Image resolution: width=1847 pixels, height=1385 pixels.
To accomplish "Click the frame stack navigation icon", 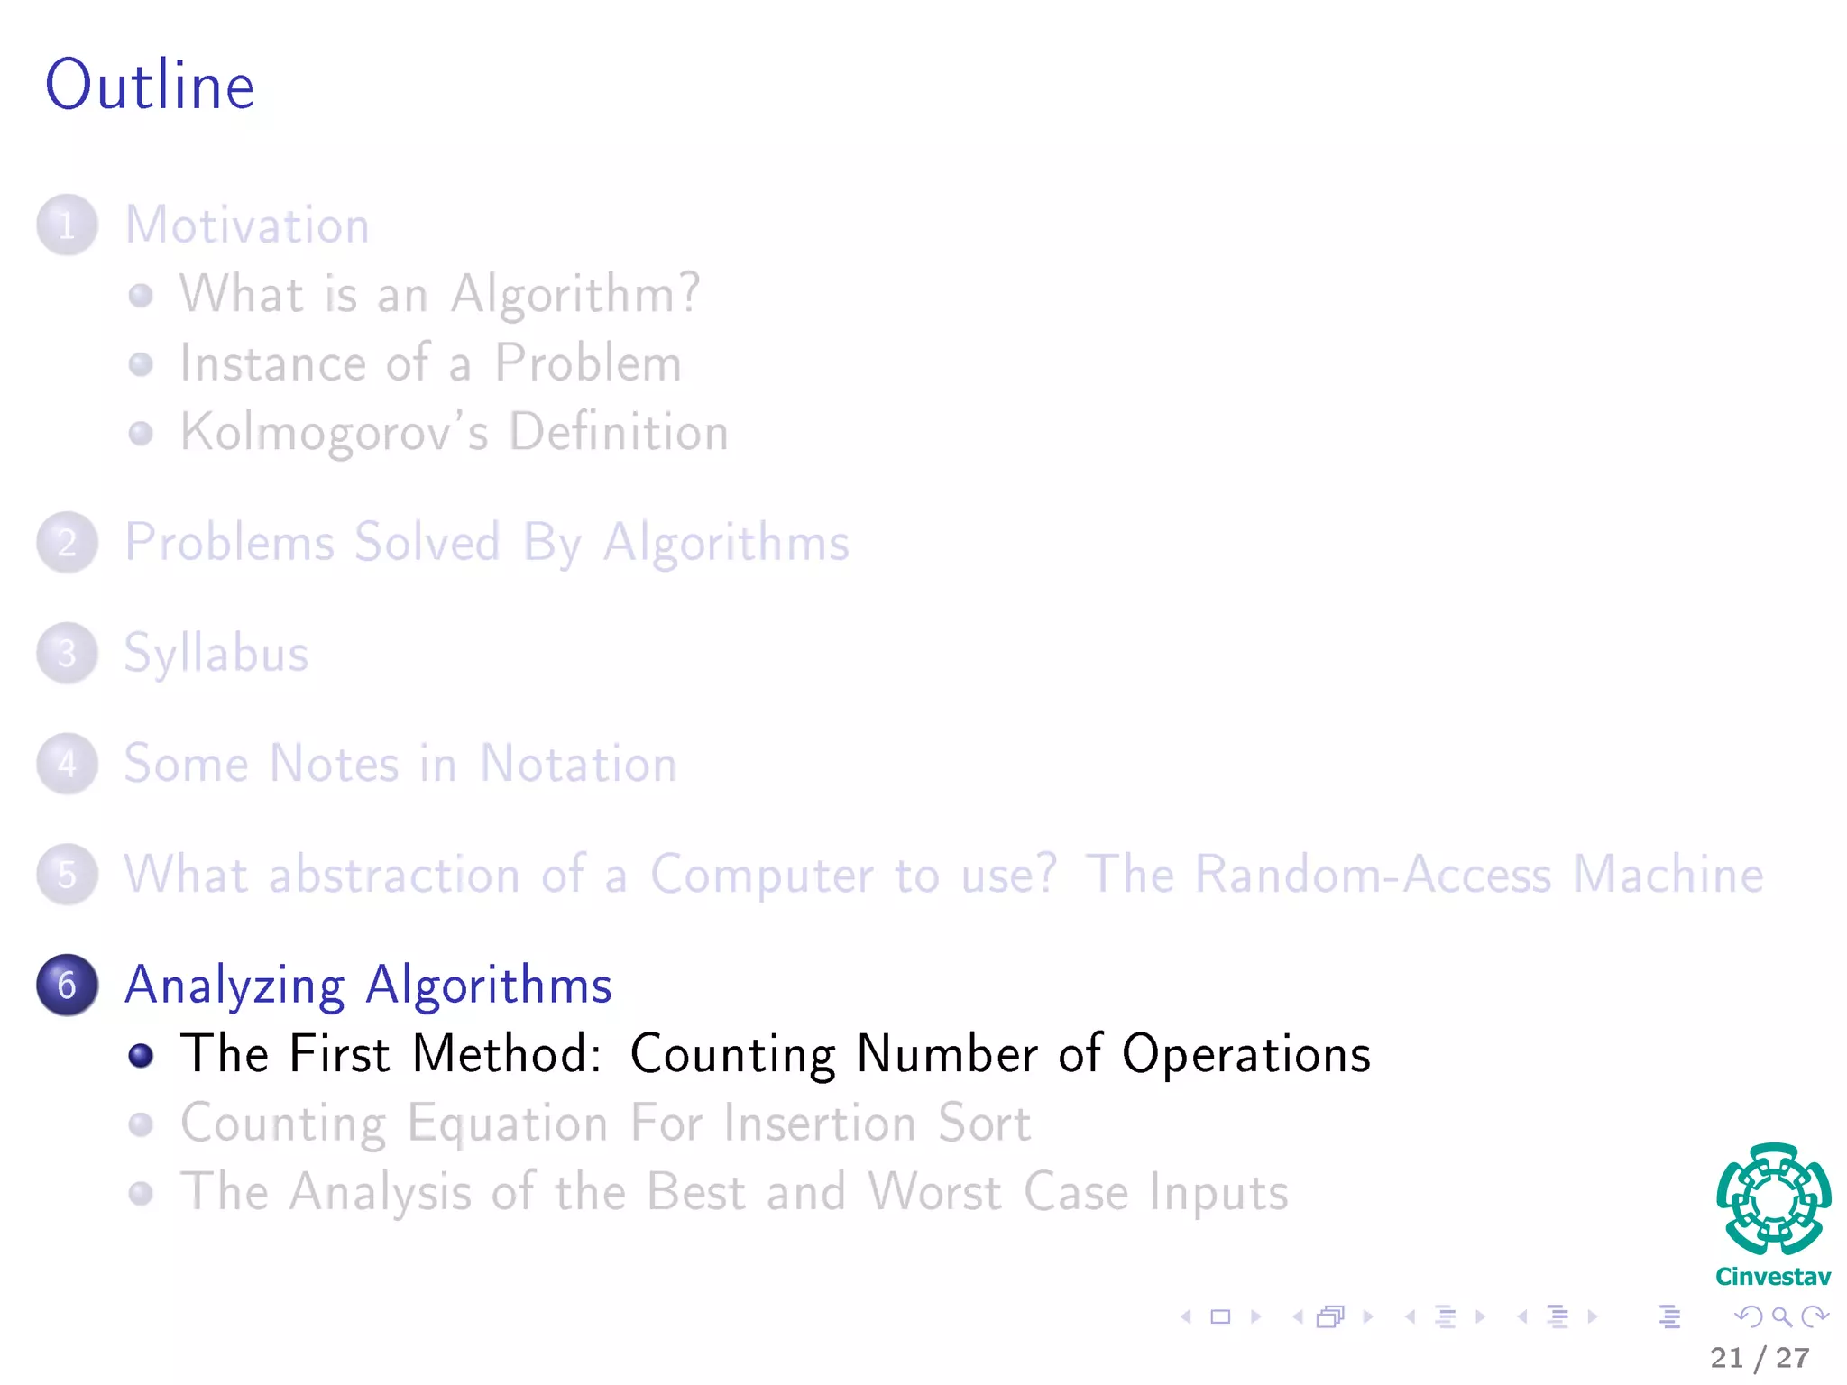I will pyautogui.click(x=1331, y=1317).
